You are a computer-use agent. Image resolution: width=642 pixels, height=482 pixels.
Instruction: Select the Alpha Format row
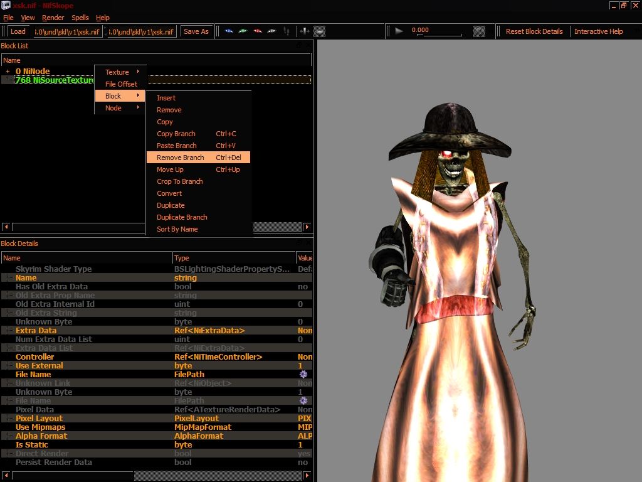(157, 436)
